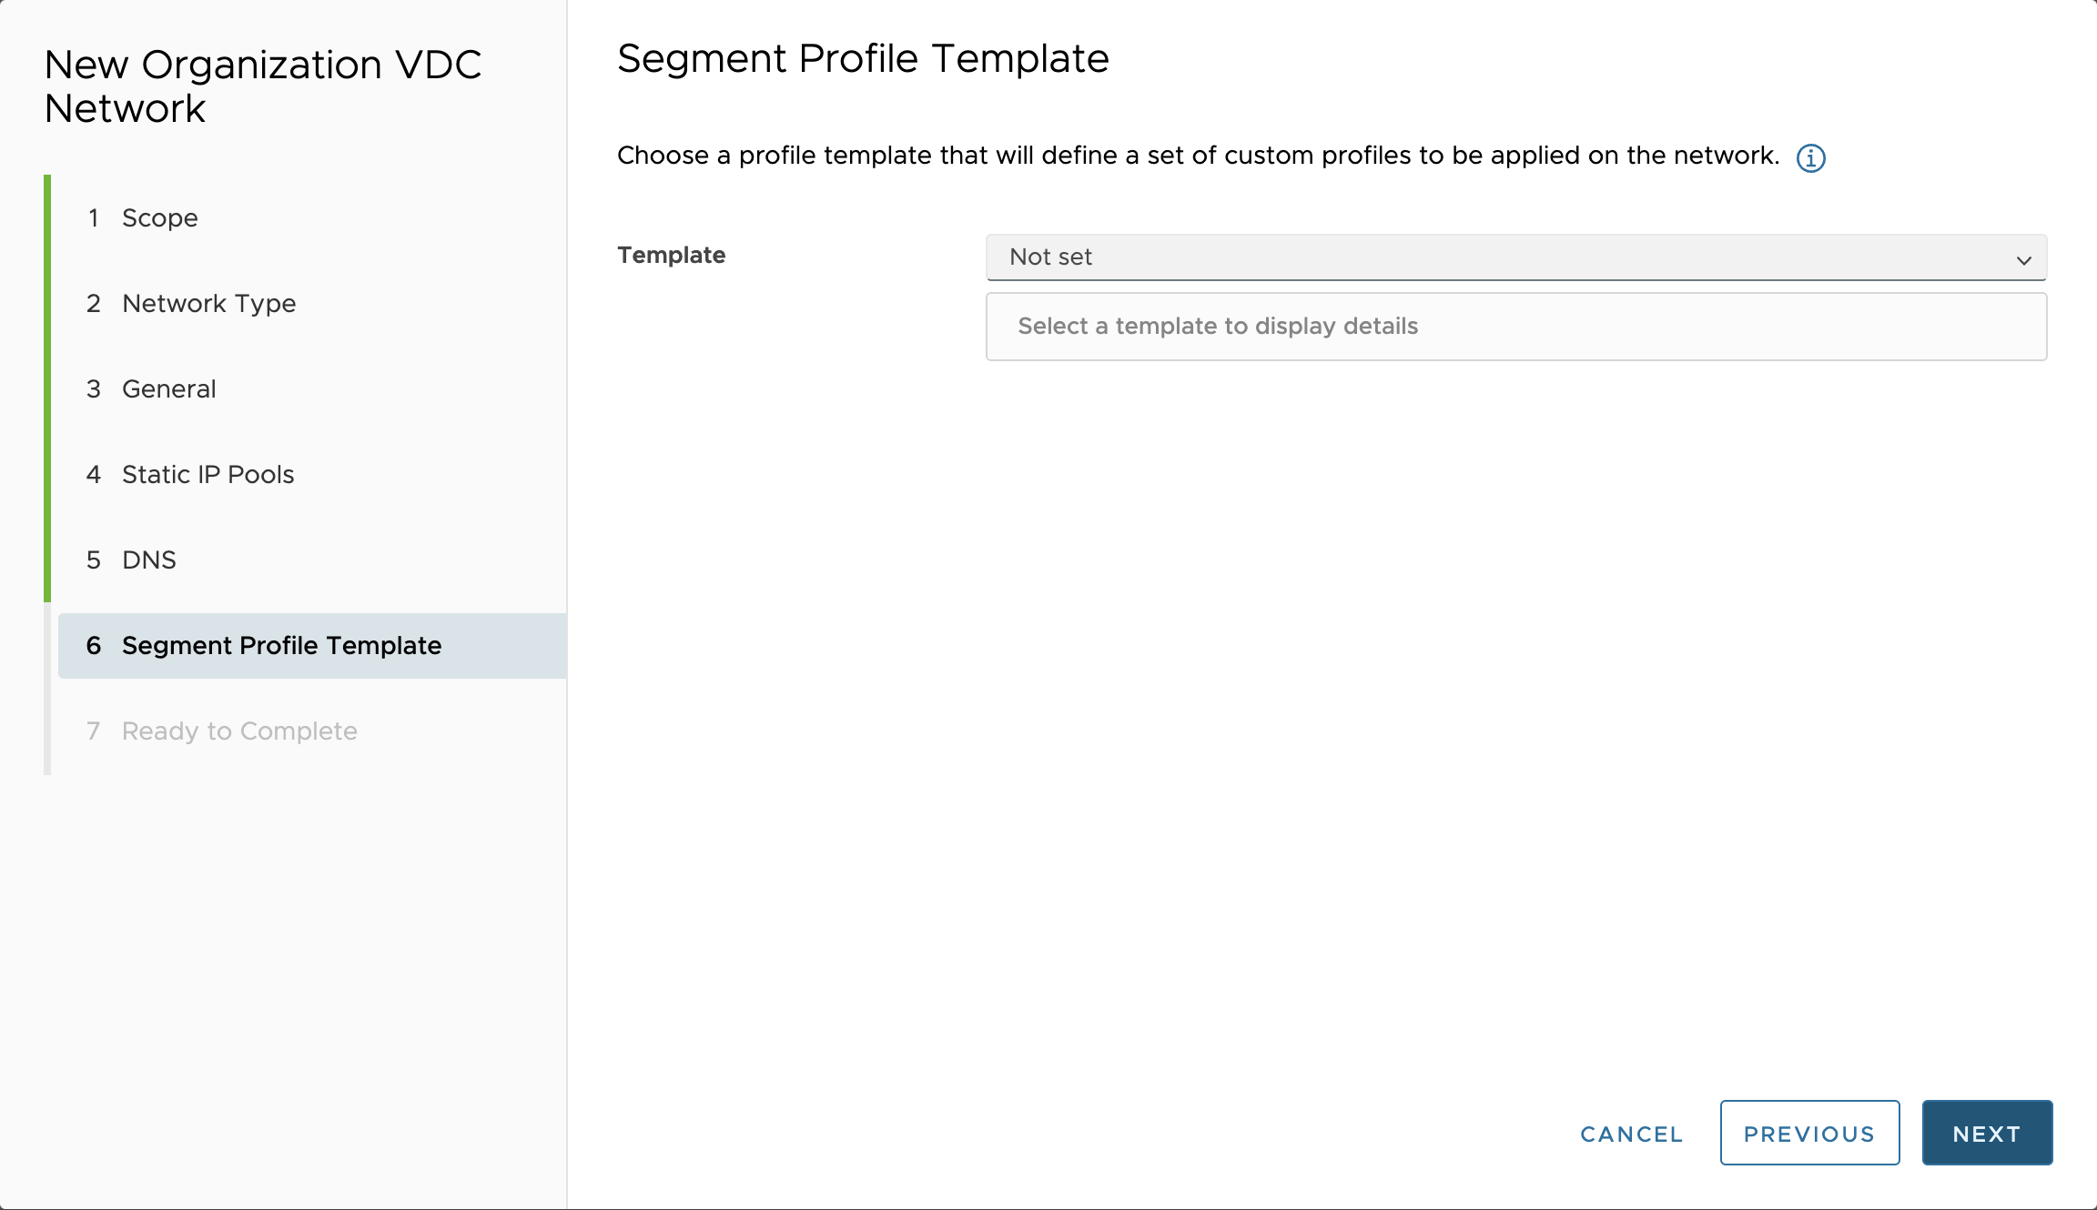Click the bold Template field label
The width and height of the screenshot is (2097, 1210).
tap(672, 256)
